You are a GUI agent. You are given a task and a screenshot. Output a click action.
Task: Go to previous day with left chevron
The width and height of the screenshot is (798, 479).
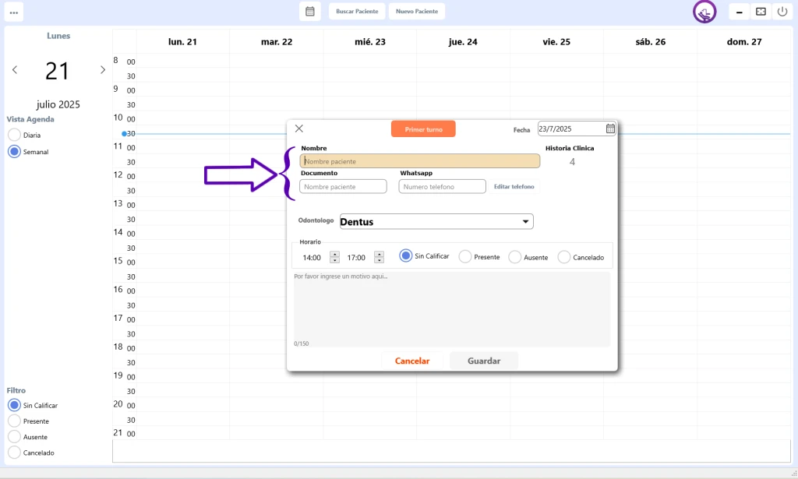[x=15, y=70]
